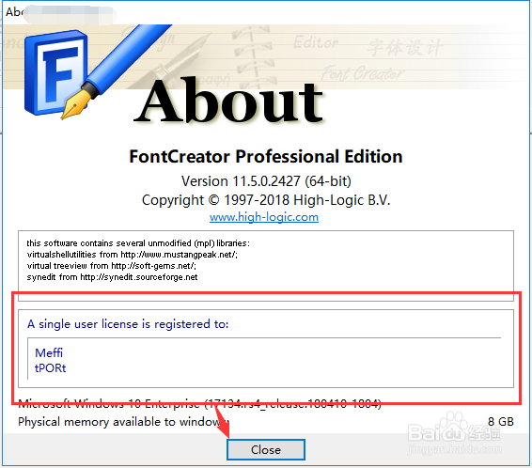Screen dimensions: 532x468
Task: Click the virtual treeview soft-gems.net line
Action: pos(111,266)
